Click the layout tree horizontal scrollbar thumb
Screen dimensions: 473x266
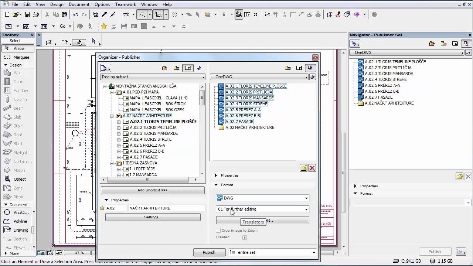tap(148, 180)
